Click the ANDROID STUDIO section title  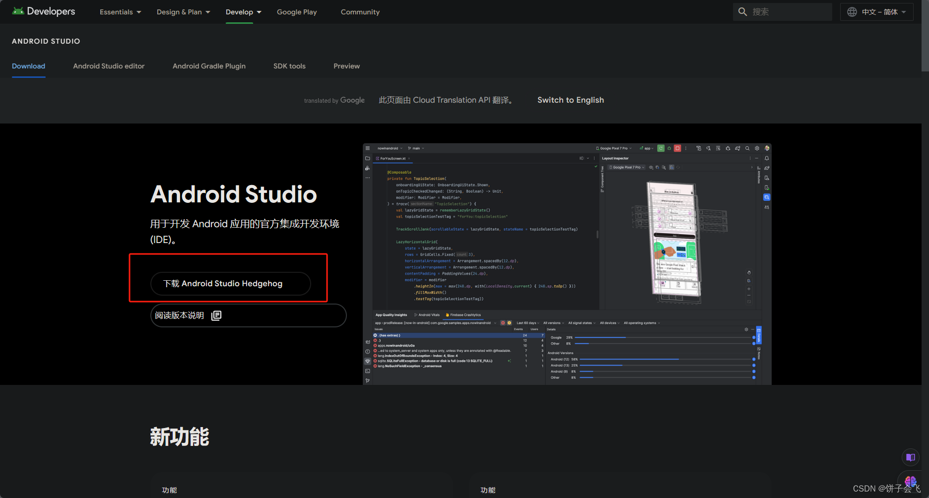pyautogui.click(x=46, y=41)
